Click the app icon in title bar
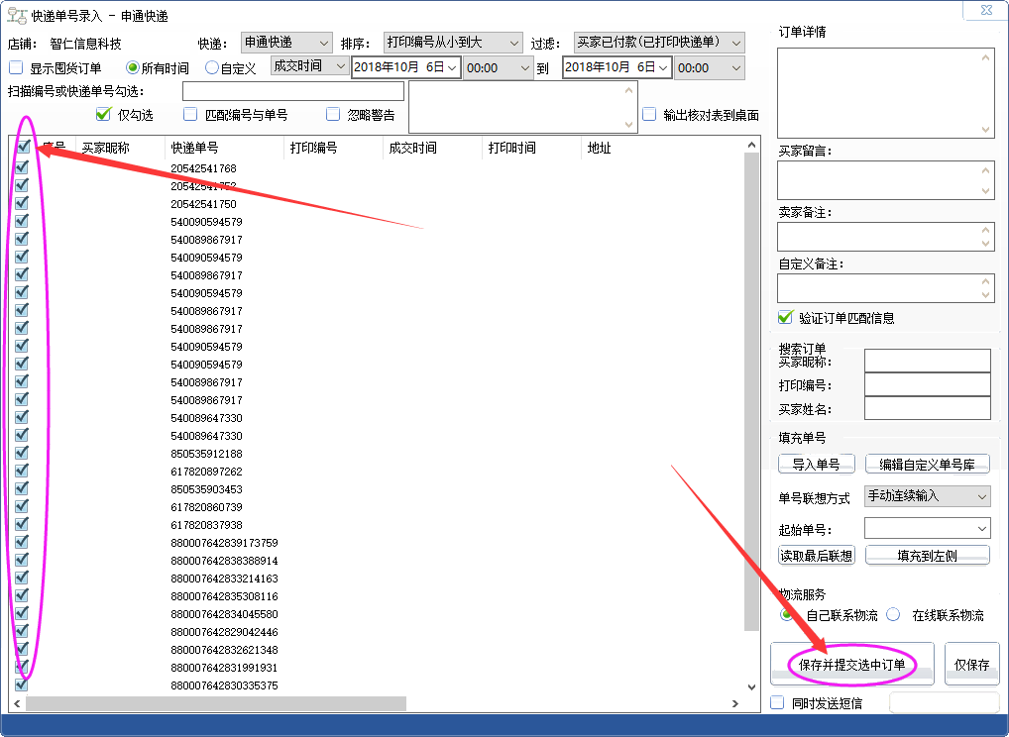1009x737 pixels. 17,15
